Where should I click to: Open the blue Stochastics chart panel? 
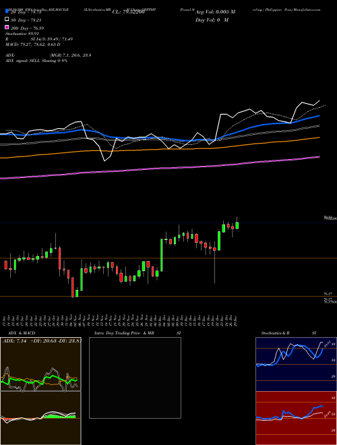tap(296, 364)
